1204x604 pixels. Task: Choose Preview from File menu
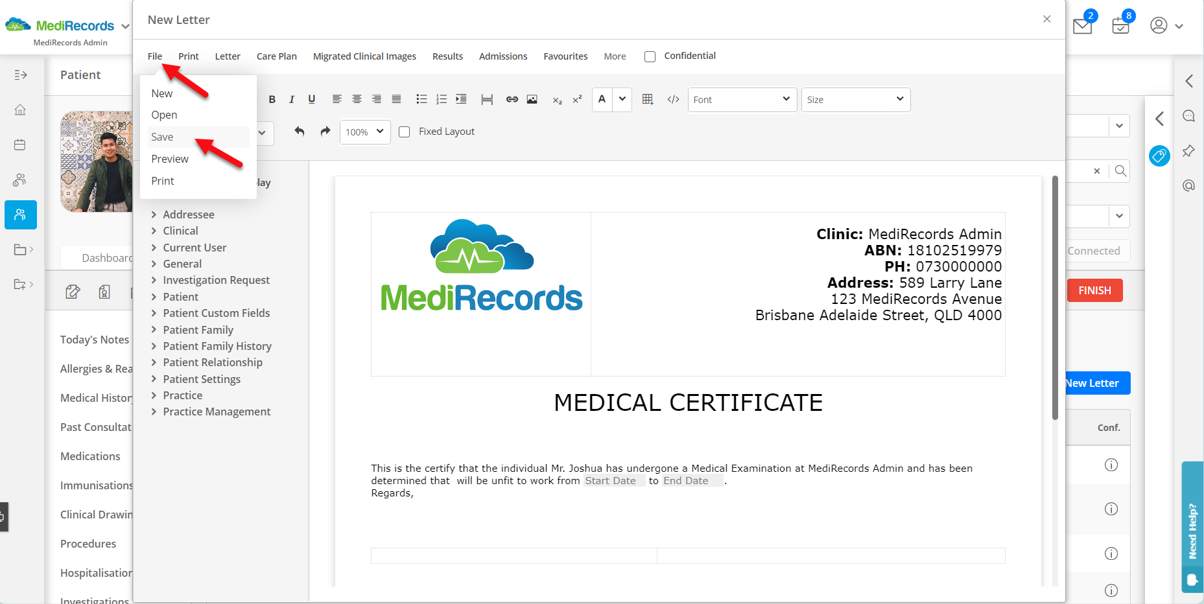pos(170,159)
